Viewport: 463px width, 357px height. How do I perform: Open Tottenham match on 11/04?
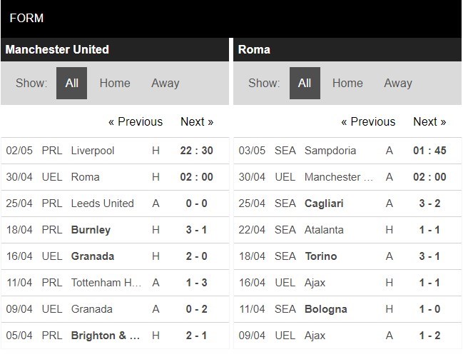pyautogui.click(x=106, y=283)
